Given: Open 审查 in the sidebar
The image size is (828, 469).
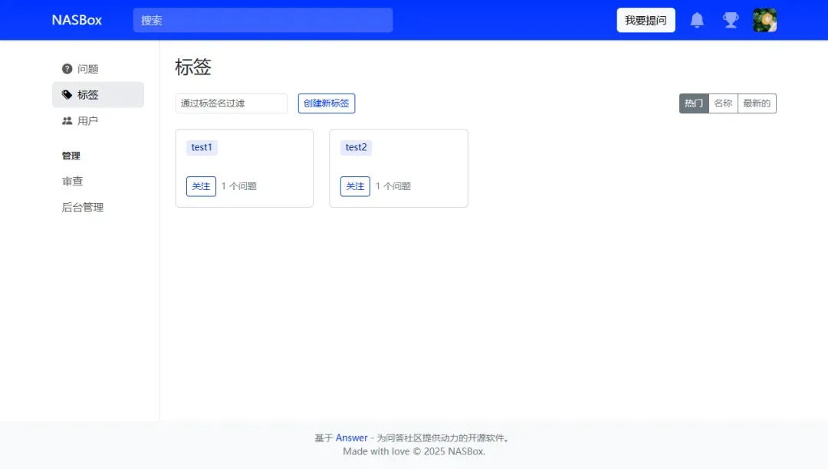Looking at the screenshot, I should (73, 182).
